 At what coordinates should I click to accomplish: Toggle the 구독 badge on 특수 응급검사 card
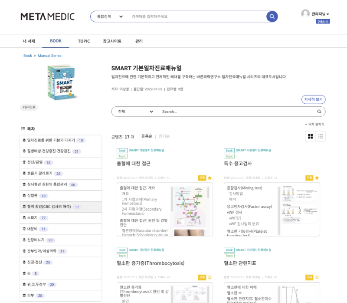click(309, 178)
